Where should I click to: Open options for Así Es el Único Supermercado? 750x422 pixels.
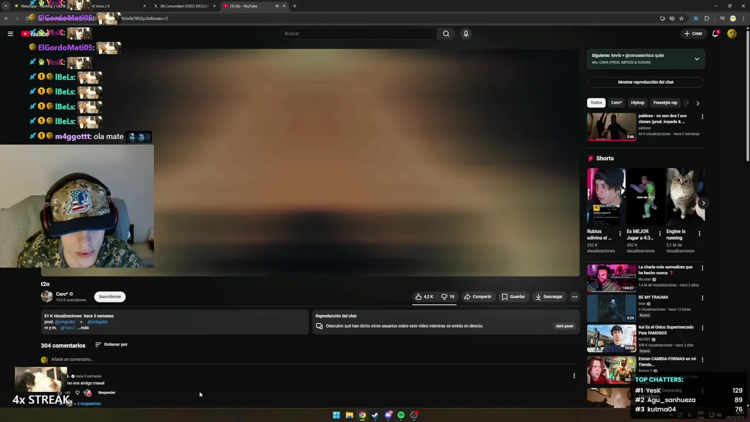[x=702, y=328]
